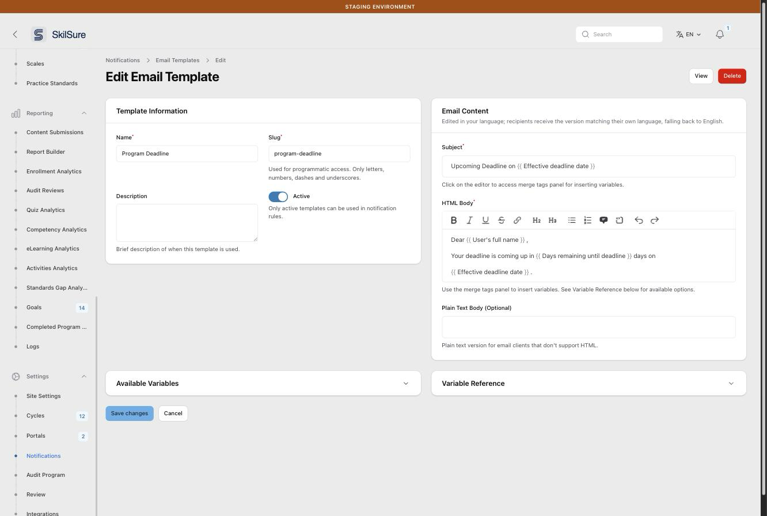Open Completed Program item
The height and width of the screenshot is (516, 767).
click(56, 327)
